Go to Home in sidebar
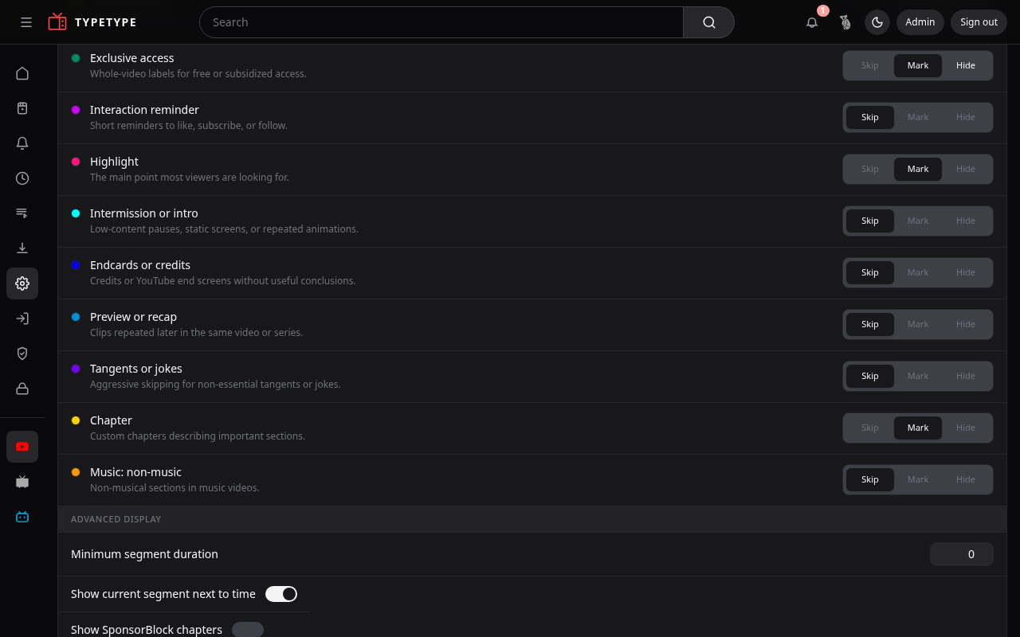 click(22, 73)
